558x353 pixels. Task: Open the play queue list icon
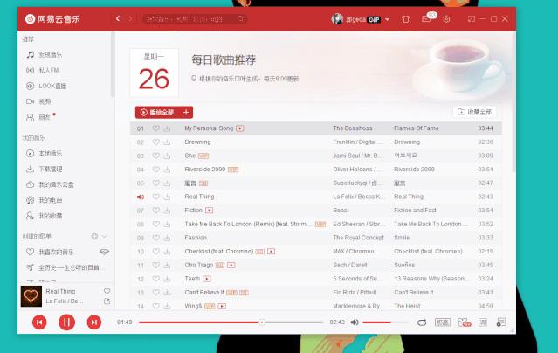pos(501,322)
